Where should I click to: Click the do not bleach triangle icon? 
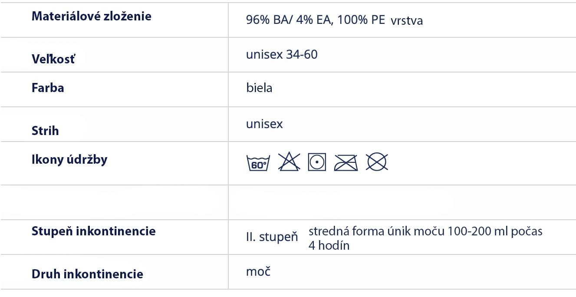[x=289, y=162]
